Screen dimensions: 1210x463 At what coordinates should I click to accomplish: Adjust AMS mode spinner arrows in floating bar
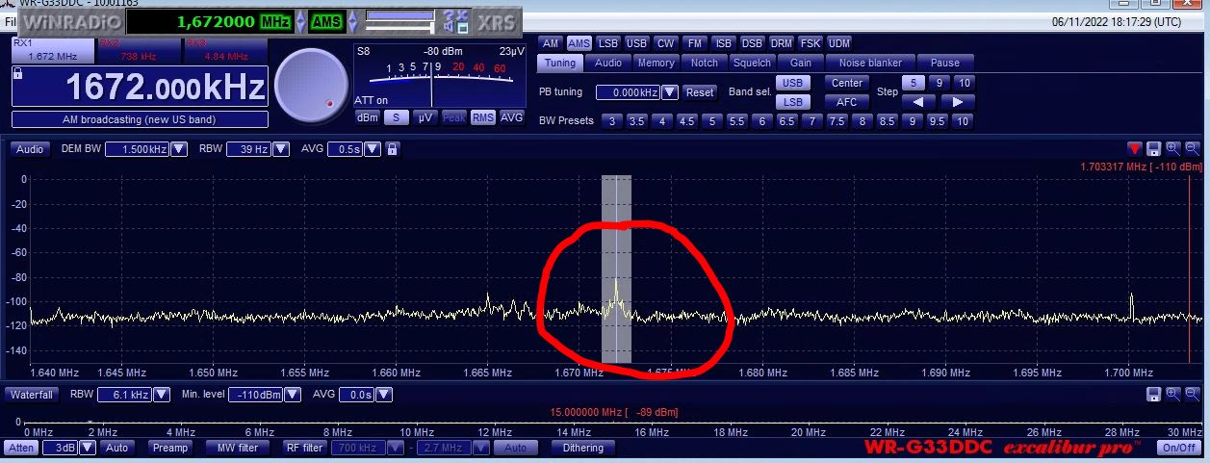[x=352, y=21]
